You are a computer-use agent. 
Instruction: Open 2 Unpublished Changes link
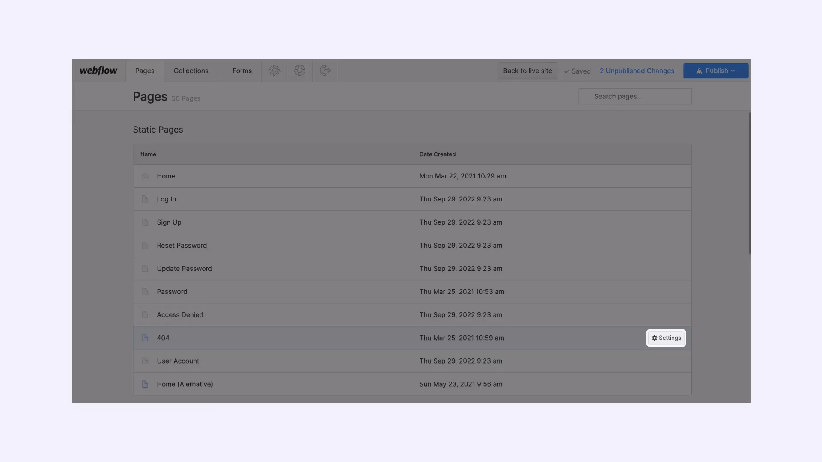pos(637,71)
